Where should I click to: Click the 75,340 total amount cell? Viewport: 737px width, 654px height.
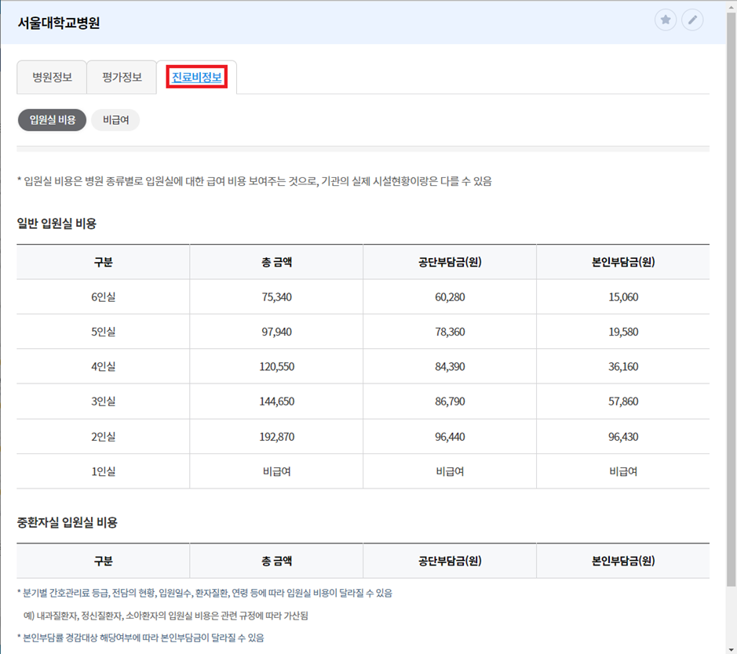276,296
